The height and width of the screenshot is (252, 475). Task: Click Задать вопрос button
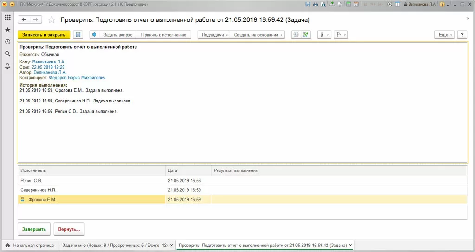118,35
